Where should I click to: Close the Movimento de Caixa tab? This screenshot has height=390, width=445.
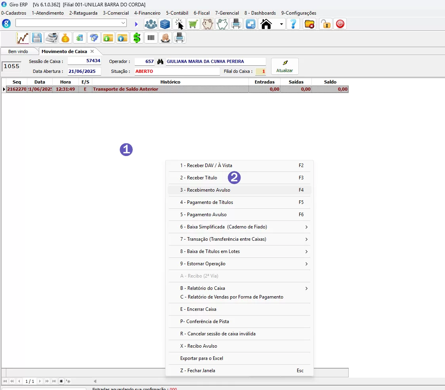click(92, 51)
